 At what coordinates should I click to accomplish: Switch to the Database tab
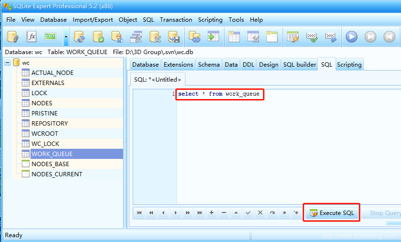145,65
